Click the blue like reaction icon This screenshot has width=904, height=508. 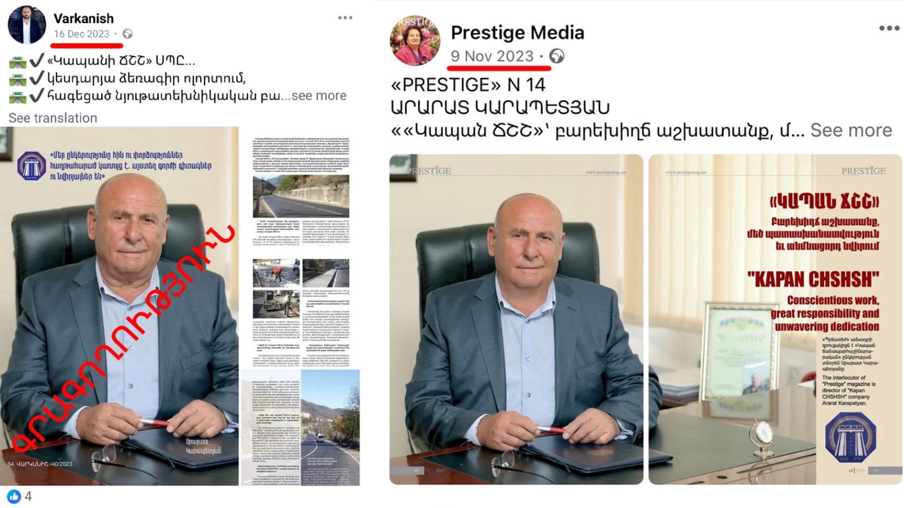click(x=14, y=497)
